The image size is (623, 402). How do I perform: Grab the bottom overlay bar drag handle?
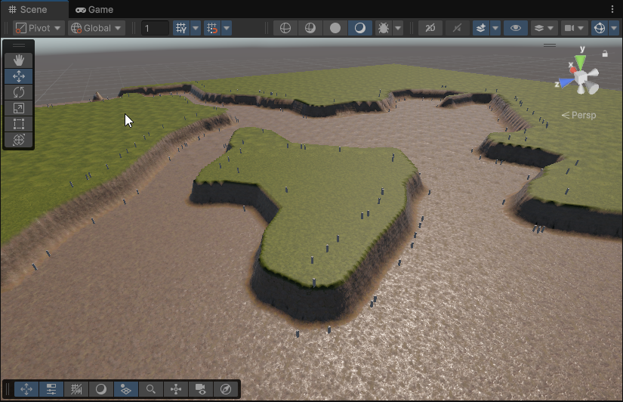coord(7,389)
